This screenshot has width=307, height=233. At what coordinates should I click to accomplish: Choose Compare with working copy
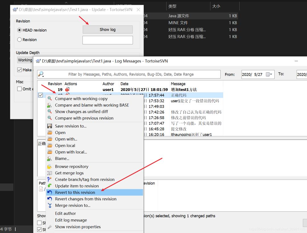[x=81, y=99]
